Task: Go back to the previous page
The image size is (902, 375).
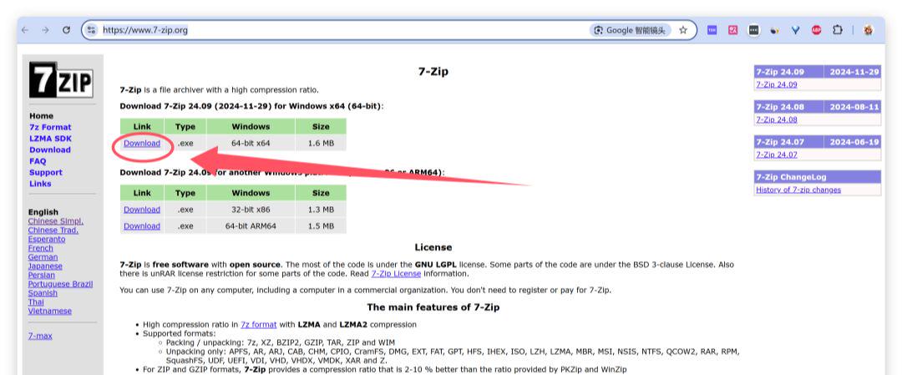Action: coord(25,30)
